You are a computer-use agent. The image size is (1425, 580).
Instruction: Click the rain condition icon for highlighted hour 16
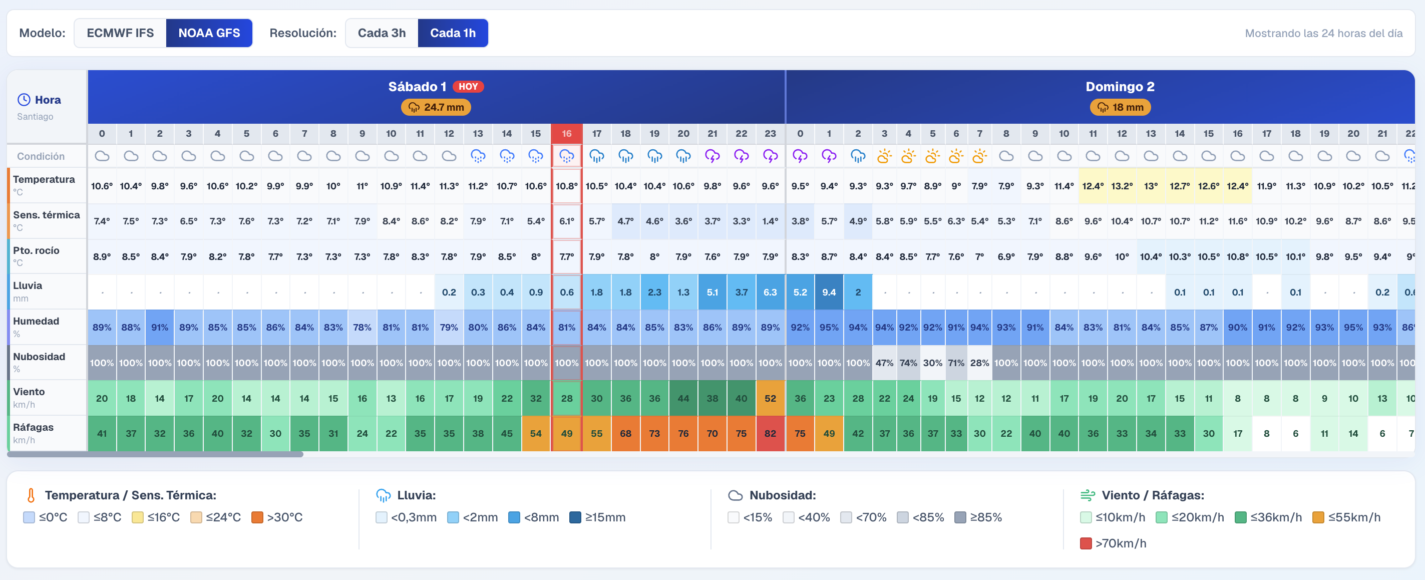[x=566, y=156]
